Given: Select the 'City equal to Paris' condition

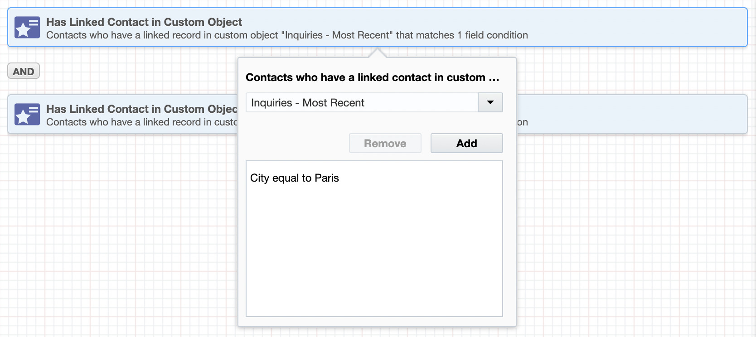Looking at the screenshot, I should point(295,178).
